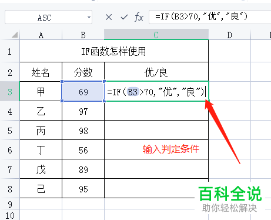
Task: Select row 3 header
Action: 10,91
